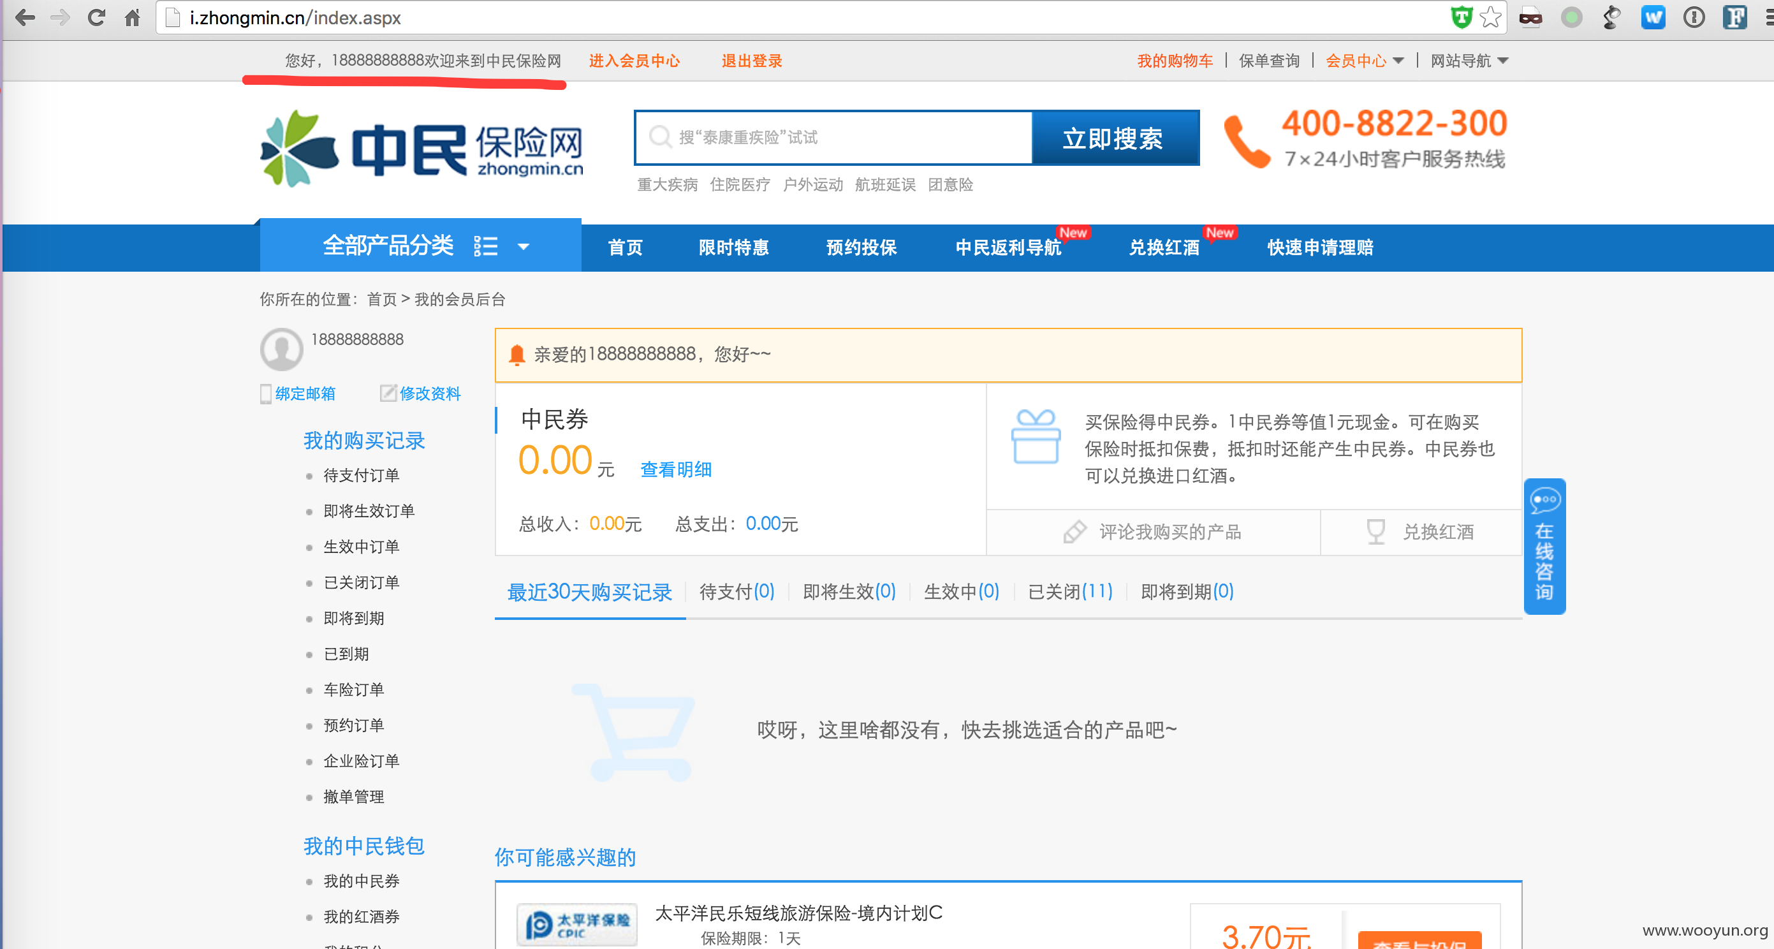Open the circled info extension icon
1774x949 pixels.
pos(1694,17)
